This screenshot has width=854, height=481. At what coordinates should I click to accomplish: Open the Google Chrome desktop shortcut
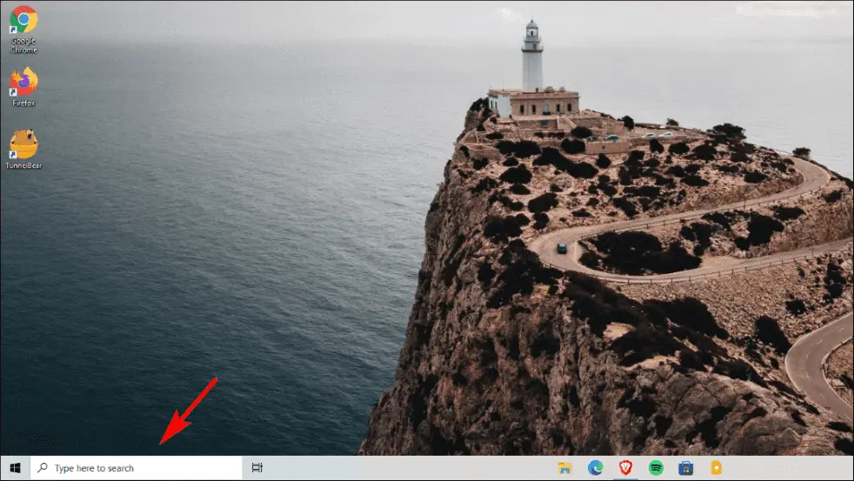[x=23, y=30]
